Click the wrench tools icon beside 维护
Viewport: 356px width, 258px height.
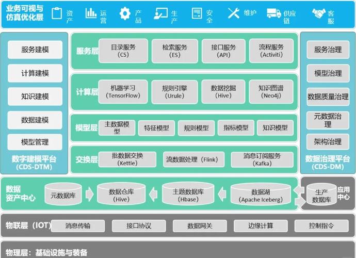pos(234,13)
